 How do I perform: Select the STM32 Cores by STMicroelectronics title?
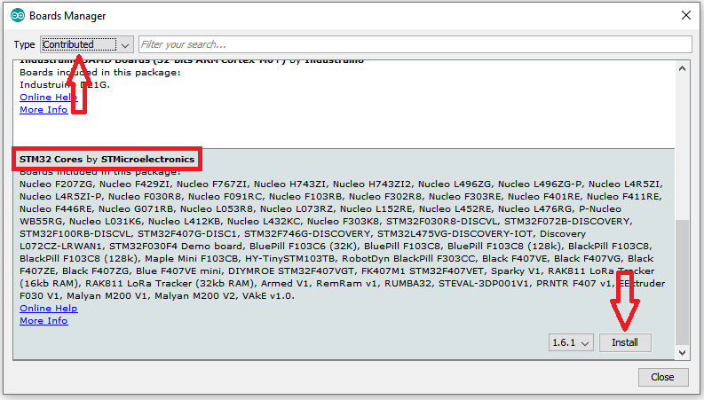[x=107, y=159]
